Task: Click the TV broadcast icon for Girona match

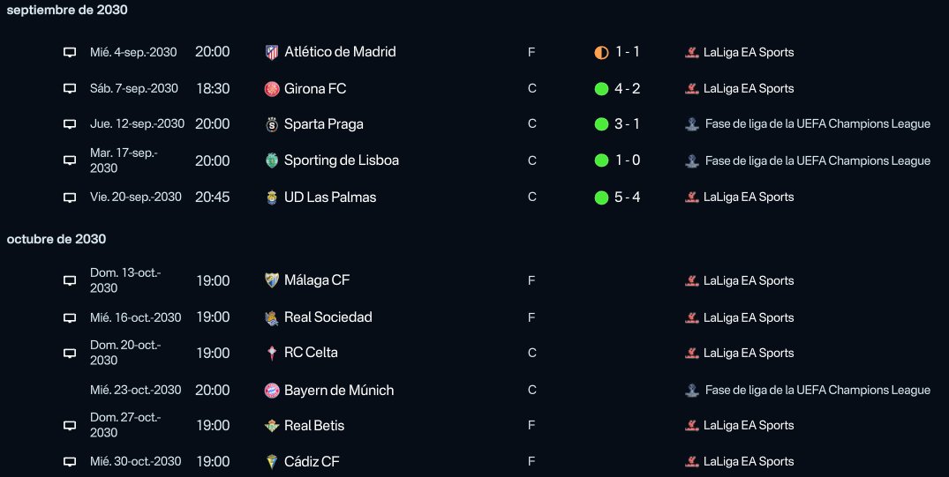Action: 70,89
